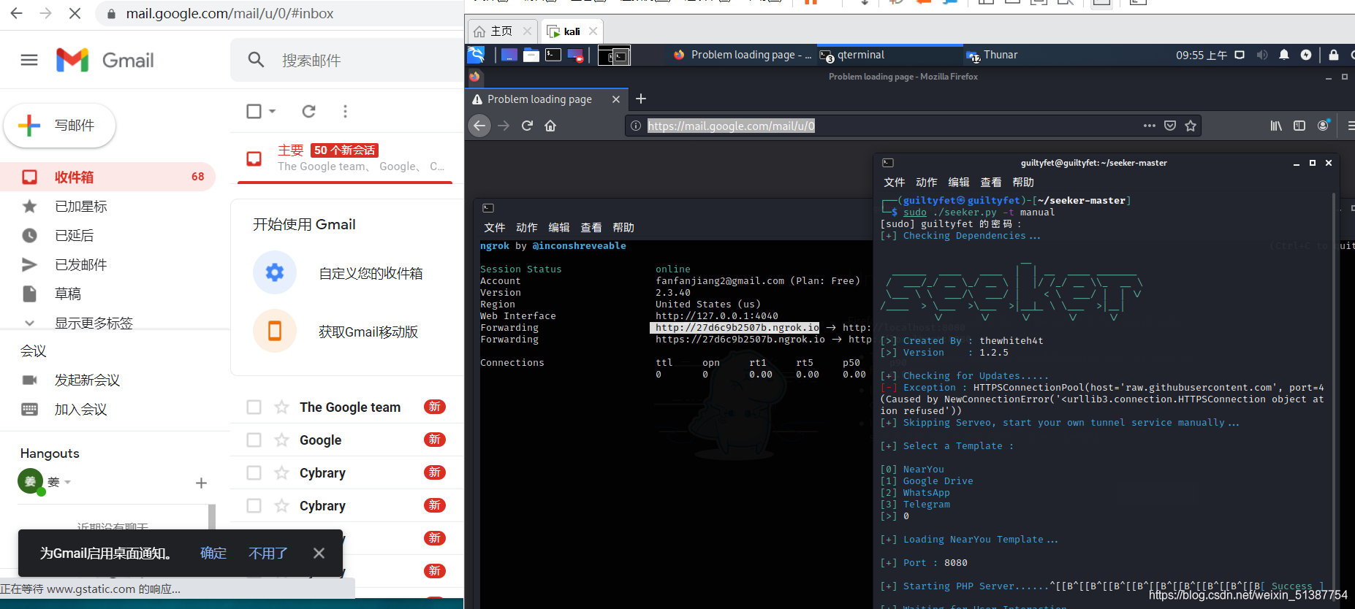Switch to Problem loading page taskbar window
1355x609 pixels.
point(742,55)
